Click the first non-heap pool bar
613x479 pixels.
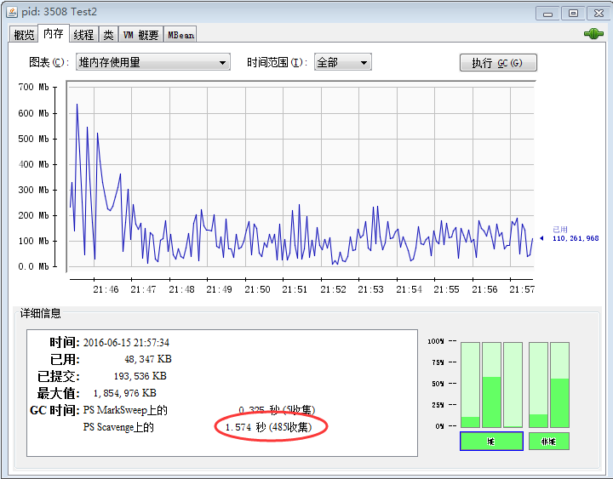click(x=538, y=385)
